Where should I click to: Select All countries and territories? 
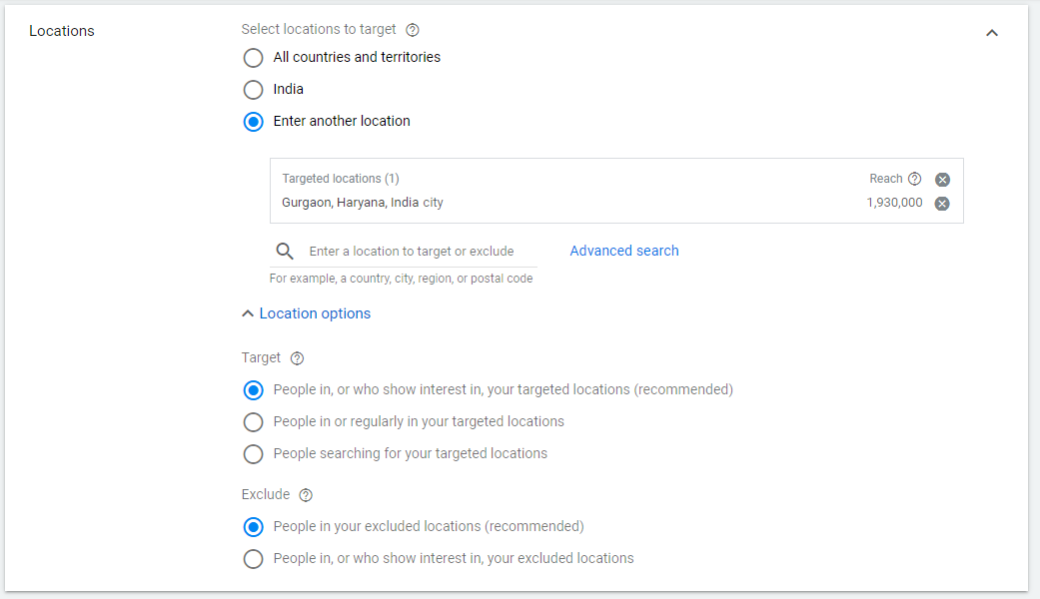click(254, 58)
